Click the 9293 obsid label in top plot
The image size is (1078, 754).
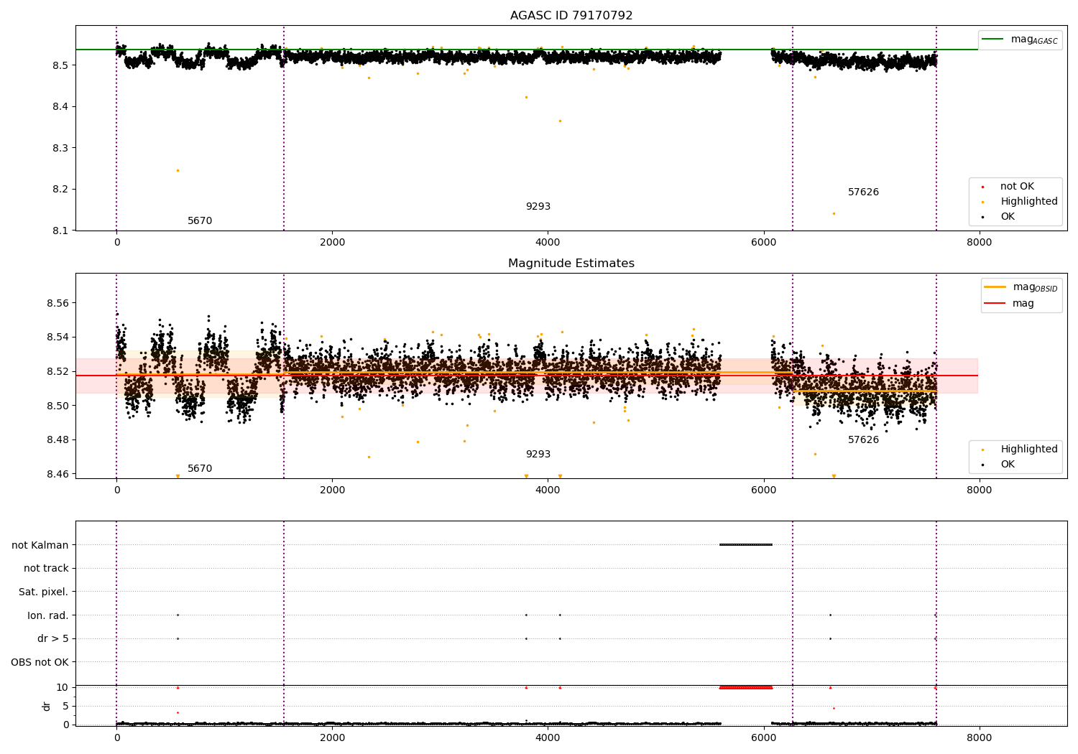point(538,207)
